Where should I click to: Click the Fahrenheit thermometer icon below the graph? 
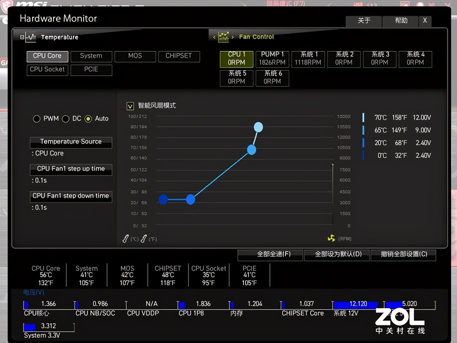pos(144,239)
